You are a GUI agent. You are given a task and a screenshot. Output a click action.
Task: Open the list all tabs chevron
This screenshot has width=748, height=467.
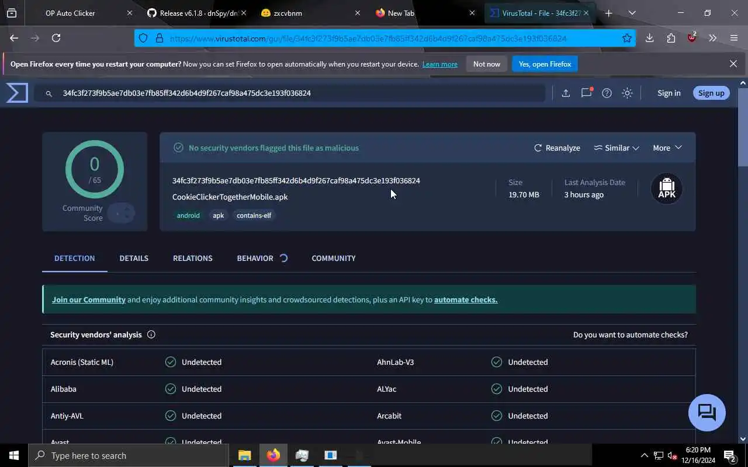point(632,13)
